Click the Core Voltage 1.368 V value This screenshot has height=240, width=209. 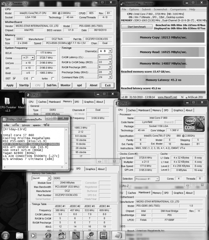[174, 130]
